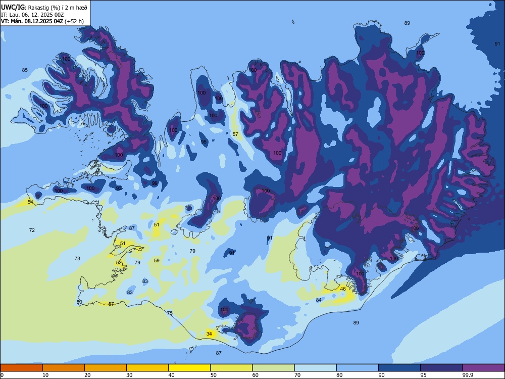Pick the 30–40 golden-yellow legend swatch
Viewport: 505px width, 379px height.
[147, 368]
